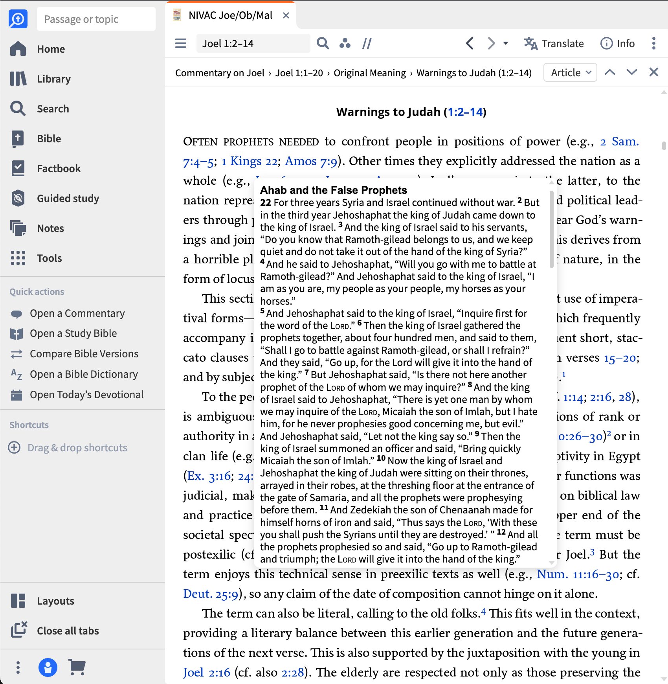Click the Passage or topic search box
Viewport: 668px width, 684px height.
pyautogui.click(x=96, y=19)
